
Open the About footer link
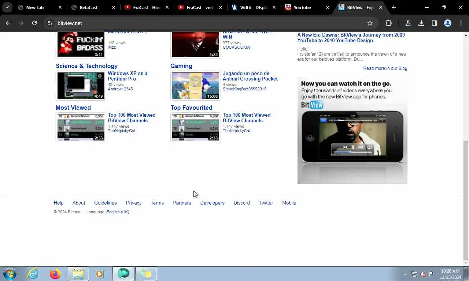pos(79,203)
